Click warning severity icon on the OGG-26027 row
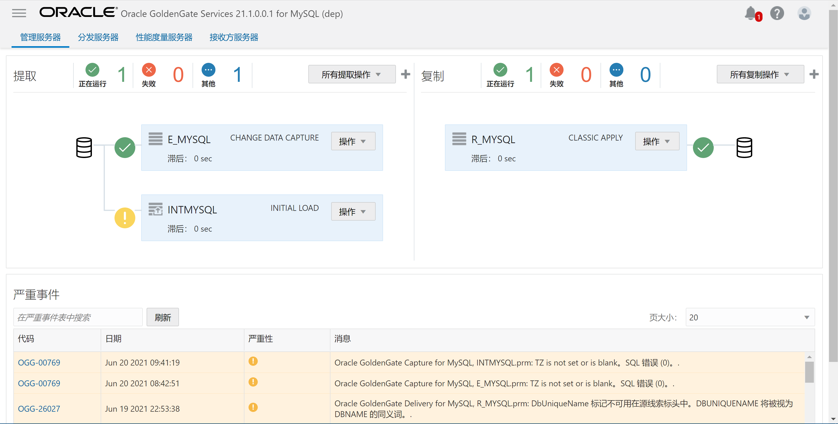The height and width of the screenshot is (424, 838). [x=253, y=407]
